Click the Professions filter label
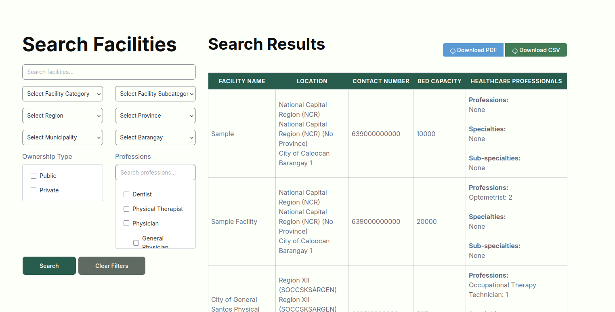The height and width of the screenshot is (312, 615). (x=133, y=156)
